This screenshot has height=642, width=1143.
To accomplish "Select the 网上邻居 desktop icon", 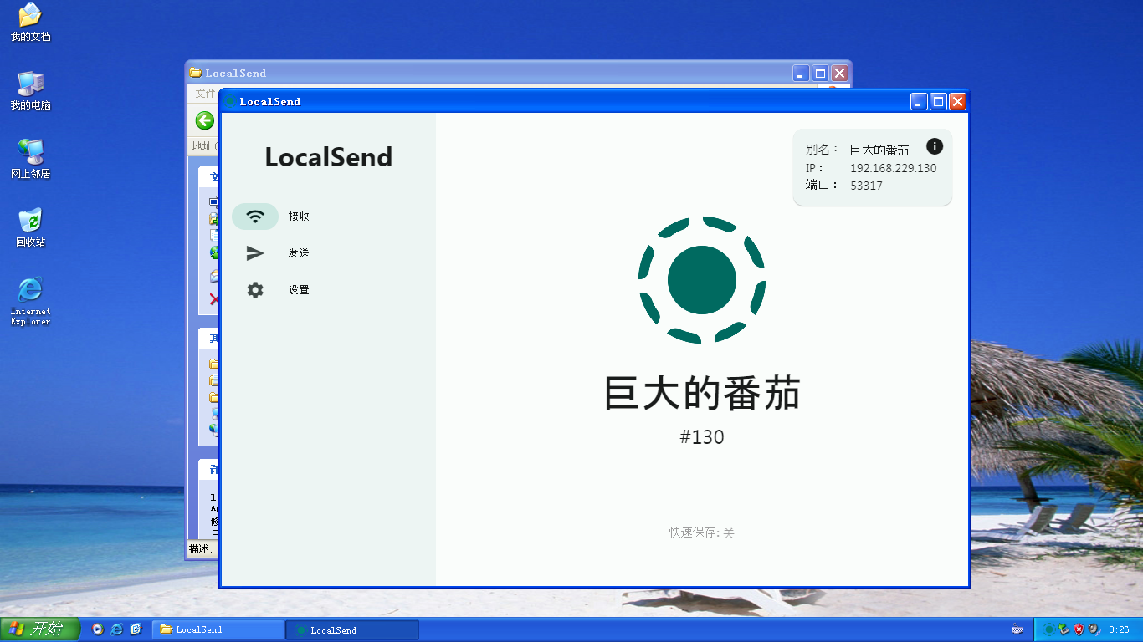I will pyautogui.click(x=30, y=159).
